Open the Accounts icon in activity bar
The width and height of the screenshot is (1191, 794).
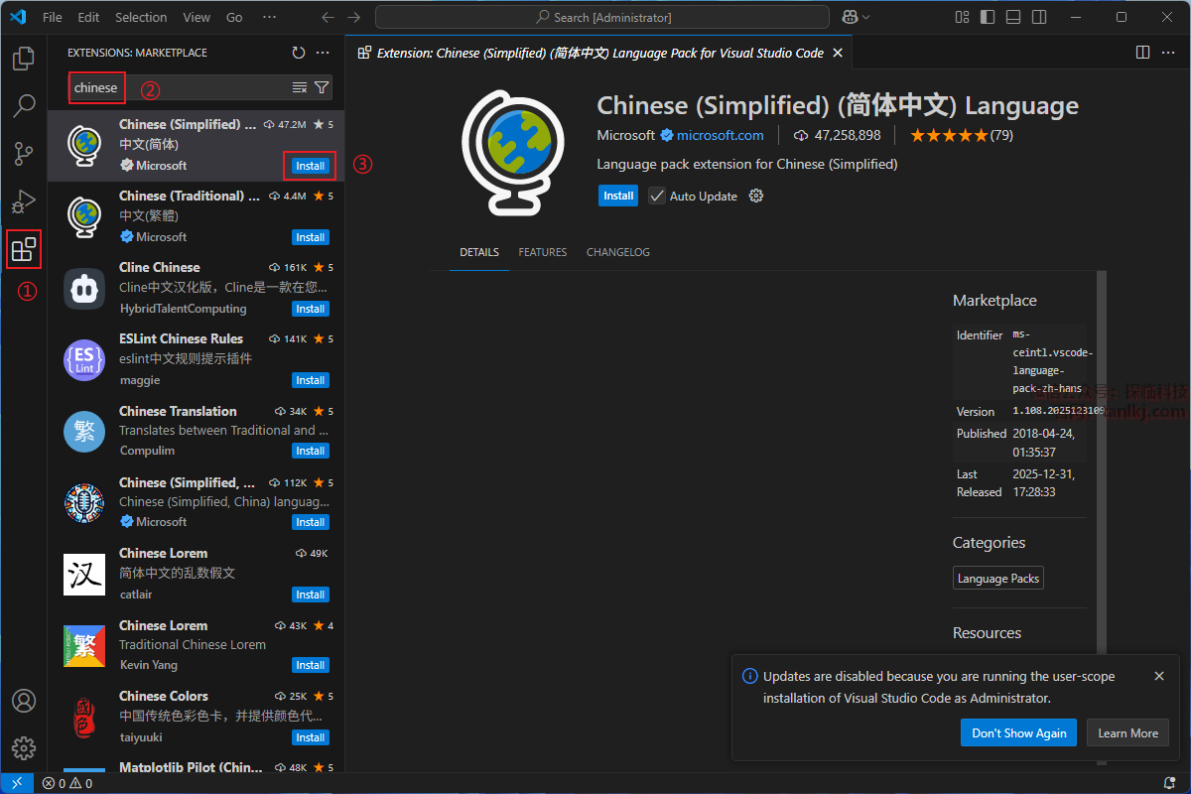(24, 701)
